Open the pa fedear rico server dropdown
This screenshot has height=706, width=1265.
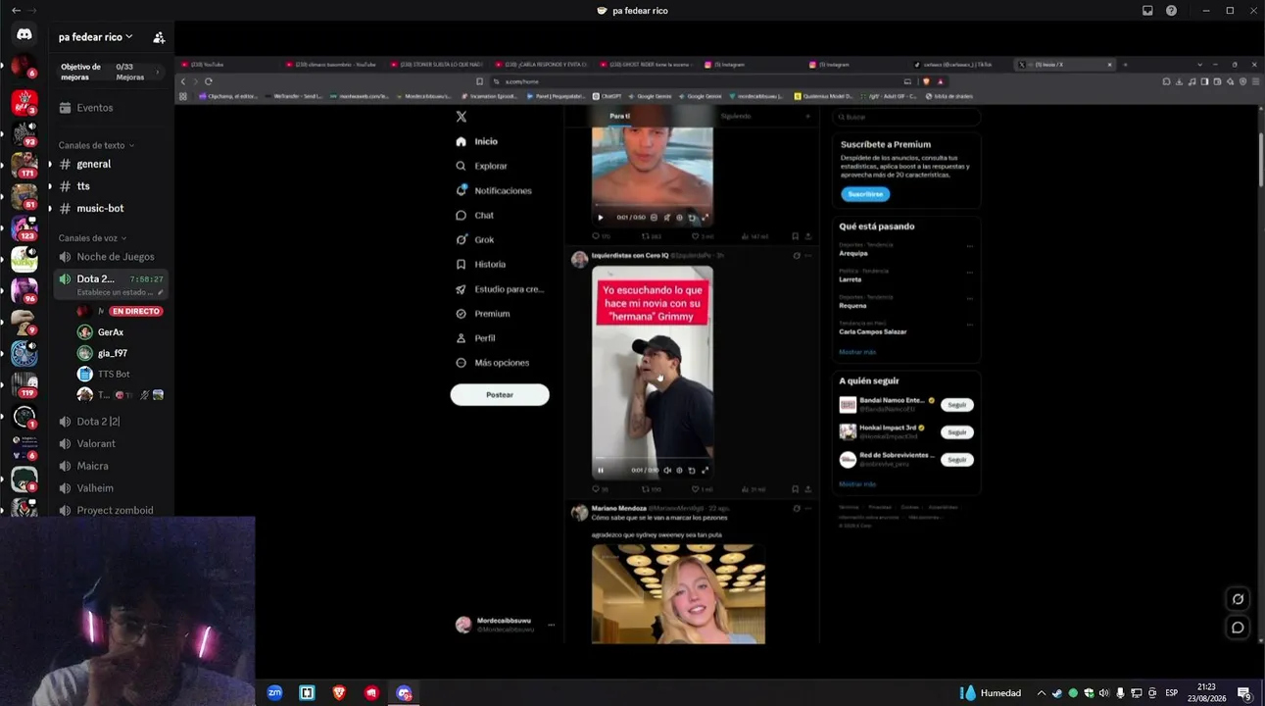coord(96,37)
